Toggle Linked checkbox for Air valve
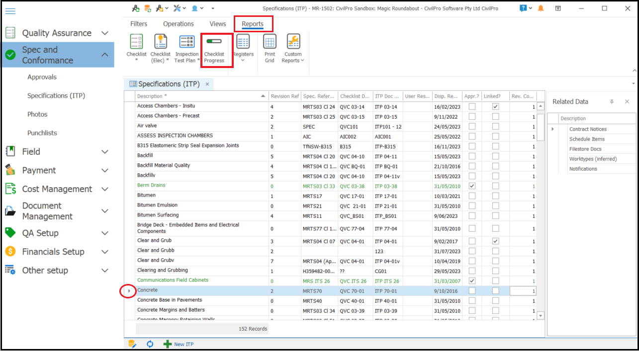The image size is (639, 351). 495,126
